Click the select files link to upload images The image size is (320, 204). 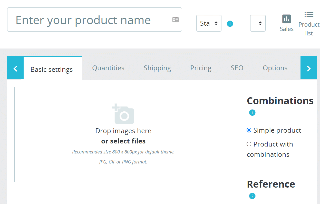coord(123,141)
